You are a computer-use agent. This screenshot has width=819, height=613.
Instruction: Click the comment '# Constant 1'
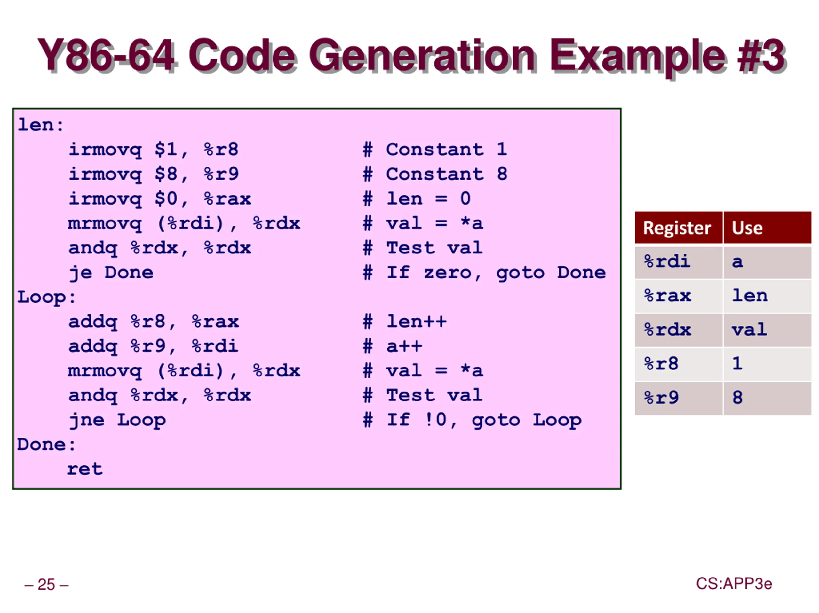[x=435, y=150]
